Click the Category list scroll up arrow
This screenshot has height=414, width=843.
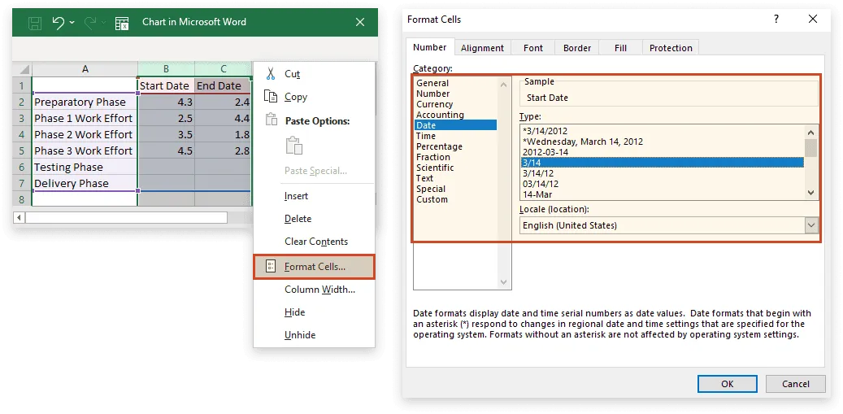(x=504, y=85)
